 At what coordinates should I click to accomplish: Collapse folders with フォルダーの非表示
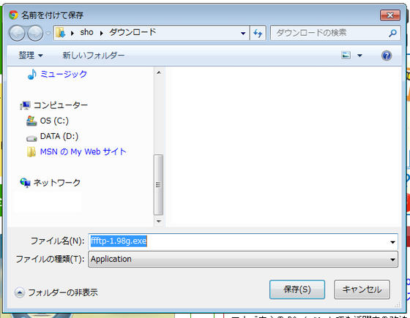click(56, 292)
